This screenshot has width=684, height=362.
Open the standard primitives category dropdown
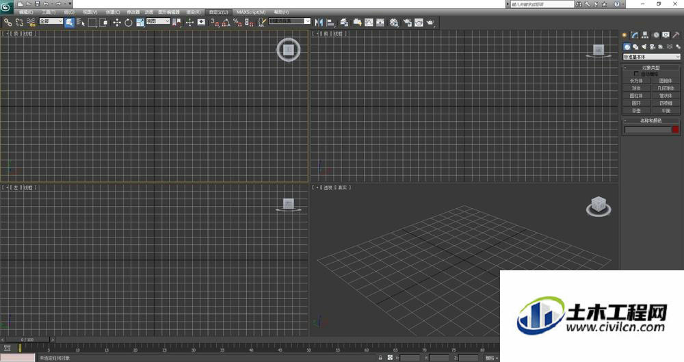point(651,57)
